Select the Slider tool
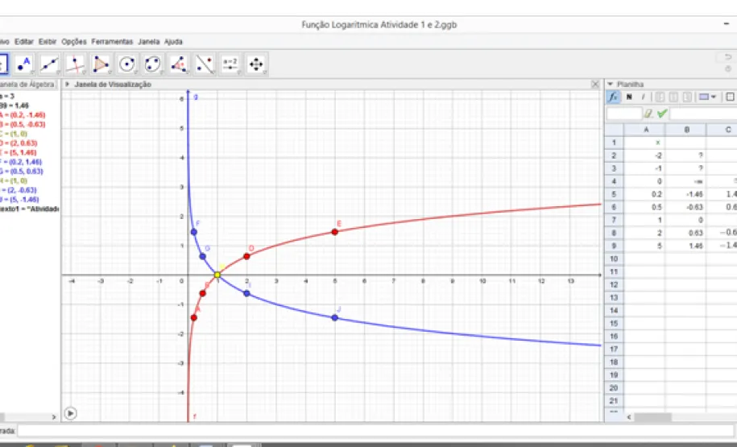The image size is (737, 447). coord(230,64)
